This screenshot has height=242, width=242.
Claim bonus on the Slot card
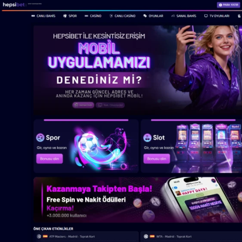tap(157, 159)
